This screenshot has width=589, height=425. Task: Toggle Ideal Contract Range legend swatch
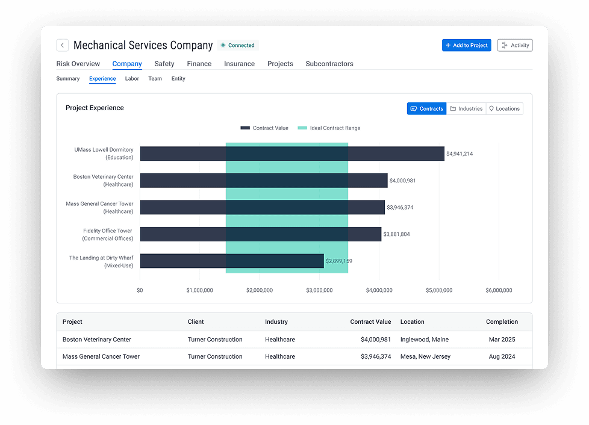302,128
